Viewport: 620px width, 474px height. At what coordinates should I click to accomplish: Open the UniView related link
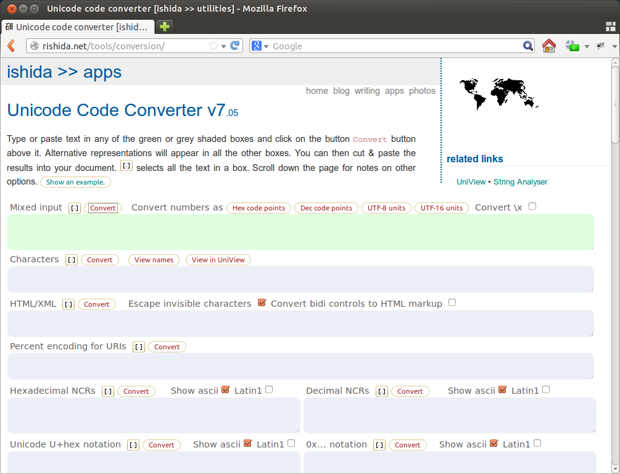(471, 182)
